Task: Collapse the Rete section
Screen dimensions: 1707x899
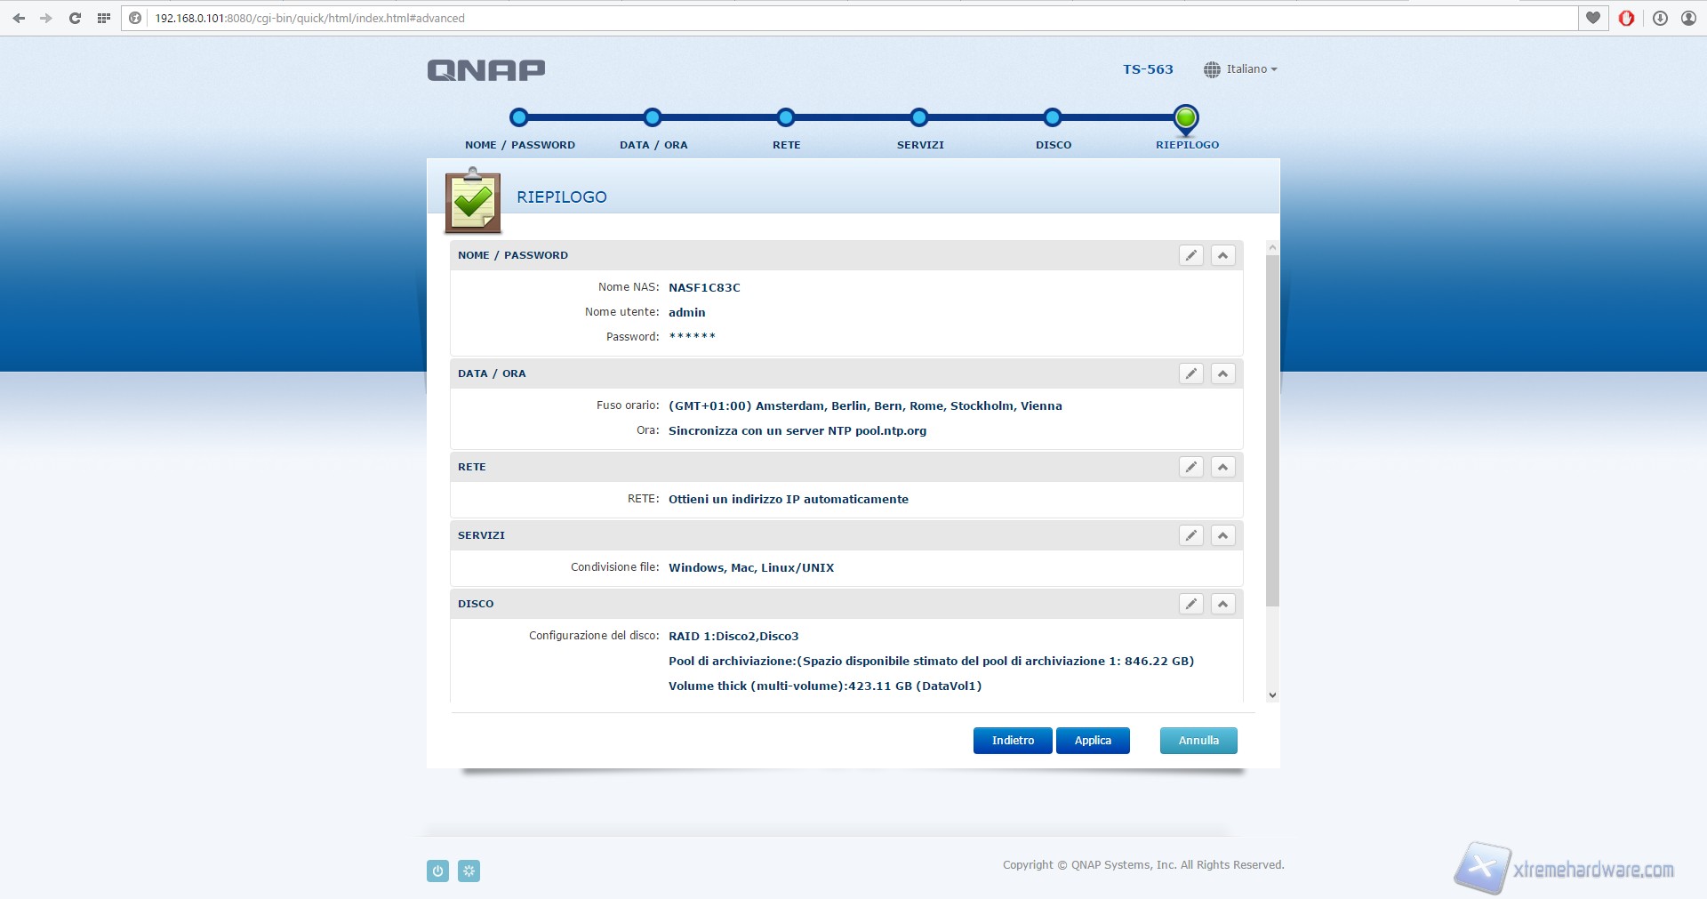Action: [x=1222, y=467]
